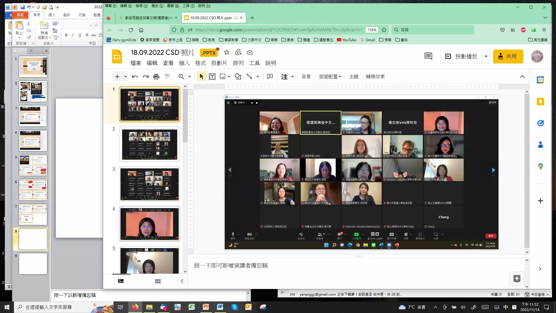Switch to filmstrip view
This screenshot has height=313, width=556.
[121, 281]
